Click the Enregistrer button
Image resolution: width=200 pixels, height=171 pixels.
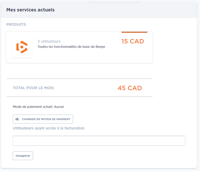click(x=23, y=156)
